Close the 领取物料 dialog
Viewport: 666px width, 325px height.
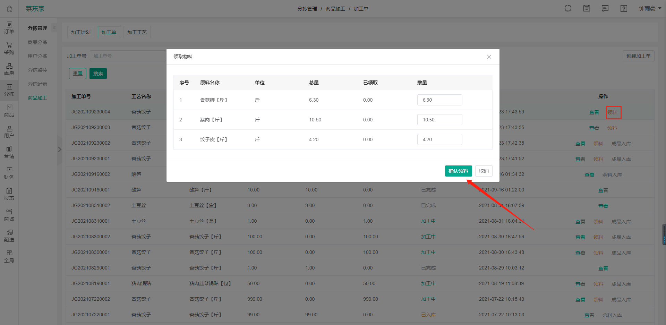click(x=489, y=57)
